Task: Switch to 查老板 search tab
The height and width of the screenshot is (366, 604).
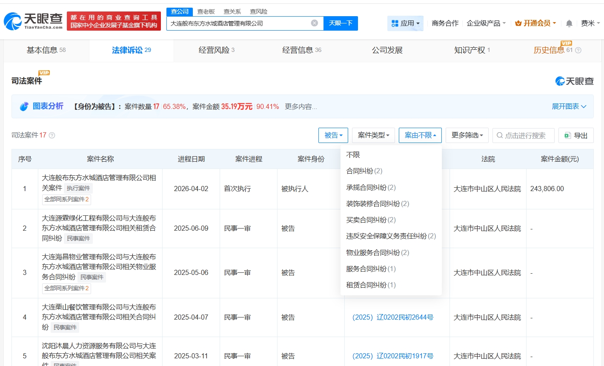Action: 206,11
